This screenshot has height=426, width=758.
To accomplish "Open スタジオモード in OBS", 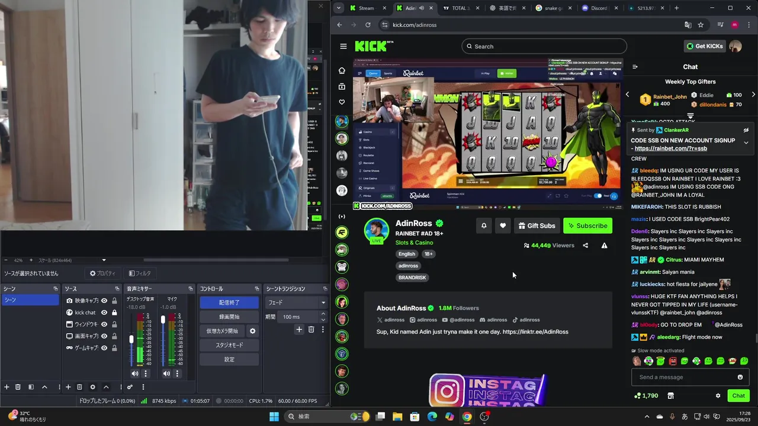I will coord(229,345).
